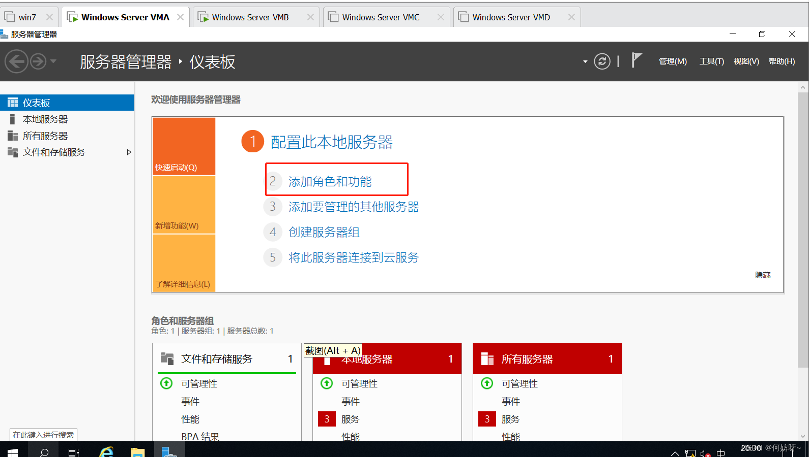Hide the welcome panel with 隐藏
This screenshot has width=809, height=457.
pos(763,275)
